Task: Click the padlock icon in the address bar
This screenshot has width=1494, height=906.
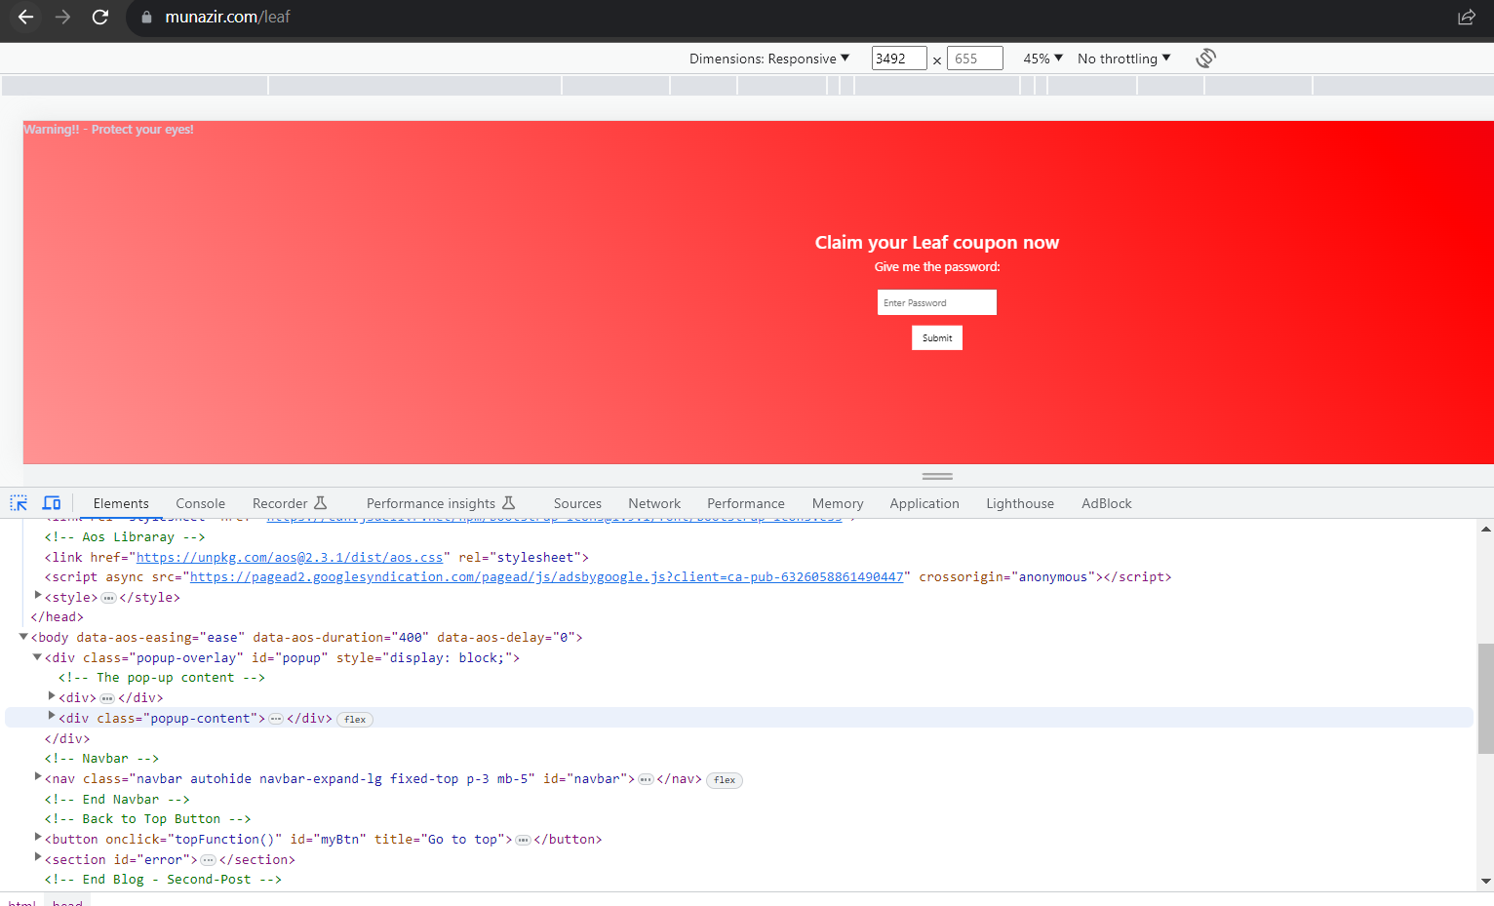Action: [x=146, y=17]
